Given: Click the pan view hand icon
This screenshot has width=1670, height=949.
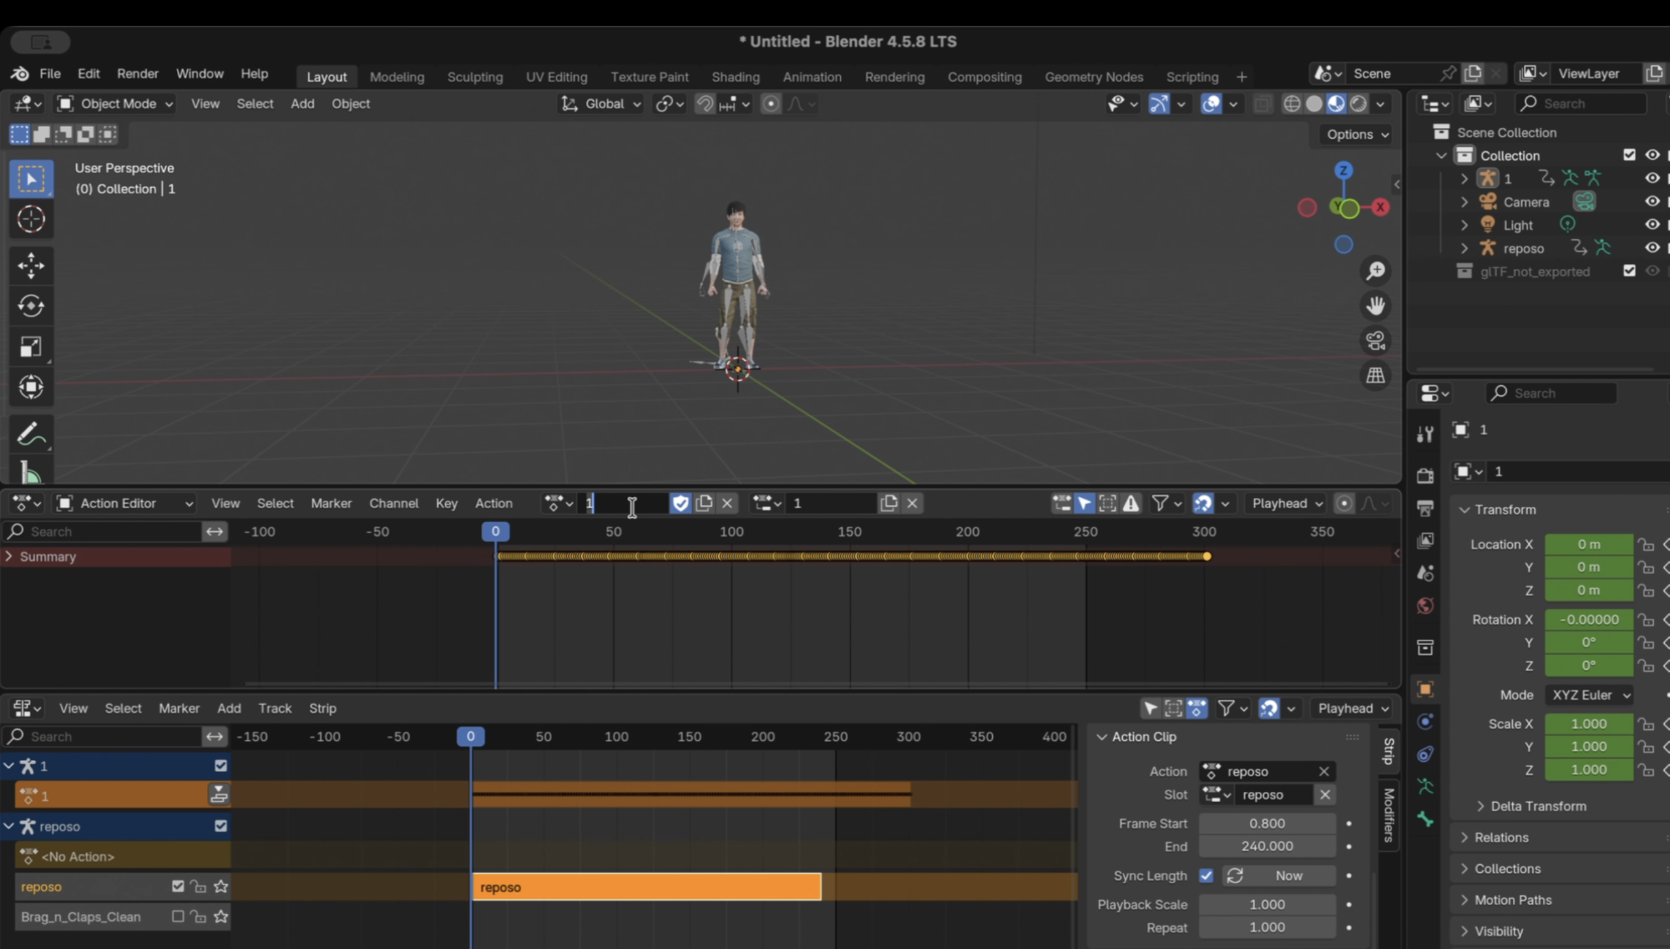Looking at the screenshot, I should 1375,305.
